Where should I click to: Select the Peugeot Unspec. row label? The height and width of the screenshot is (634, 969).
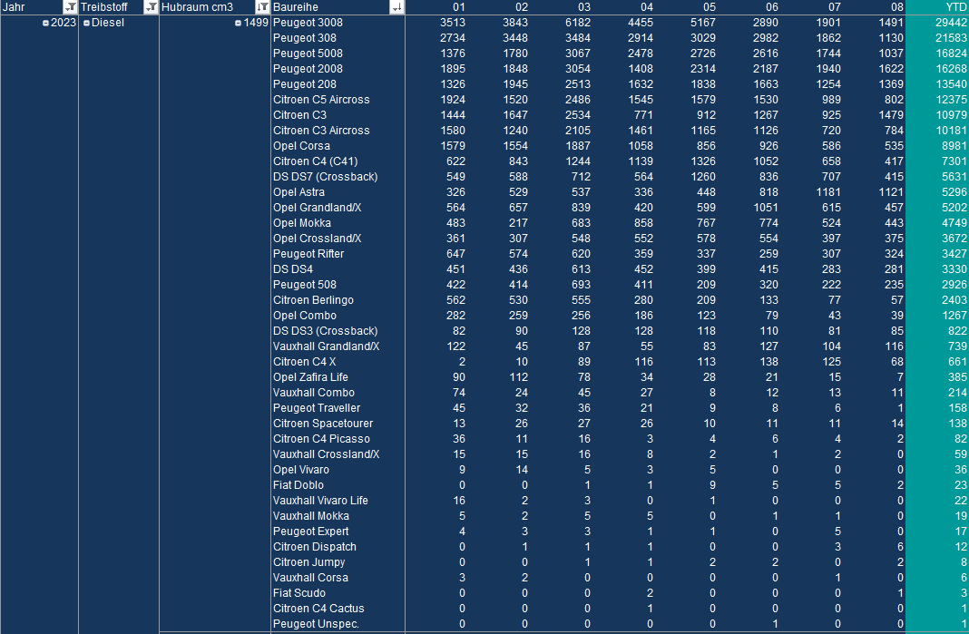316,624
